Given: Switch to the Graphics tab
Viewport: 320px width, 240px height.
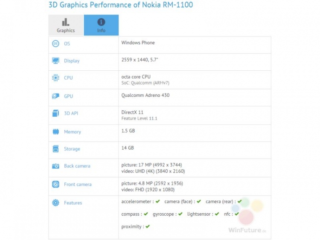Looking at the screenshot, I should coord(66,25).
